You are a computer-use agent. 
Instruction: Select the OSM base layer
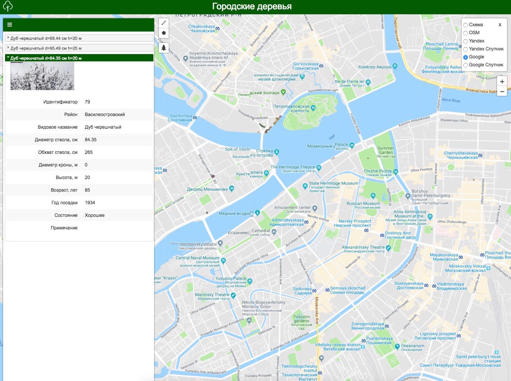[x=465, y=33]
